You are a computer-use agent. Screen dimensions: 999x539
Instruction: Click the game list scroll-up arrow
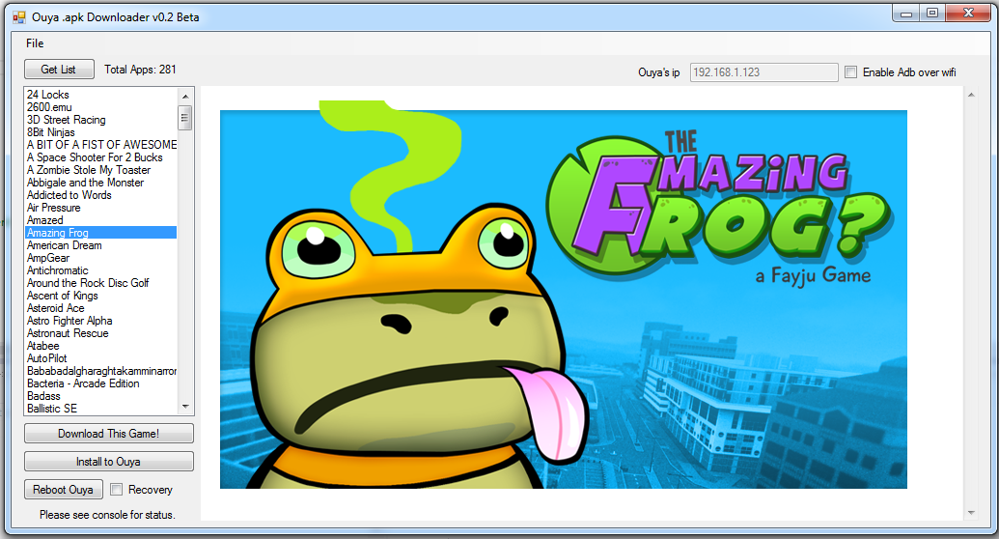pos(185,97)
